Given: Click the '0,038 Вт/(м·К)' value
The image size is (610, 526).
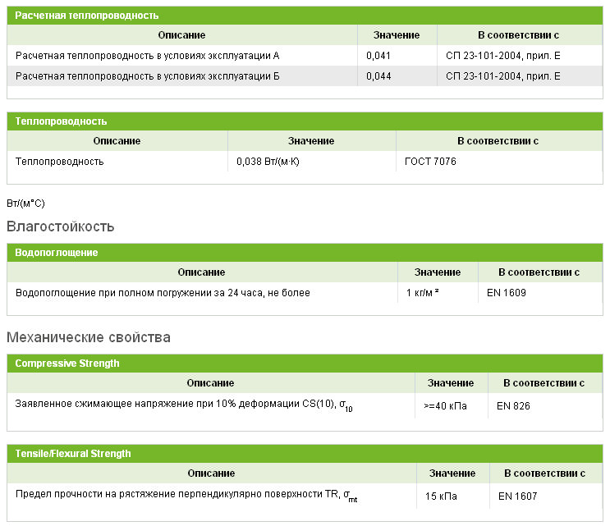Looking at the screenshot, I should coord(268,162).
